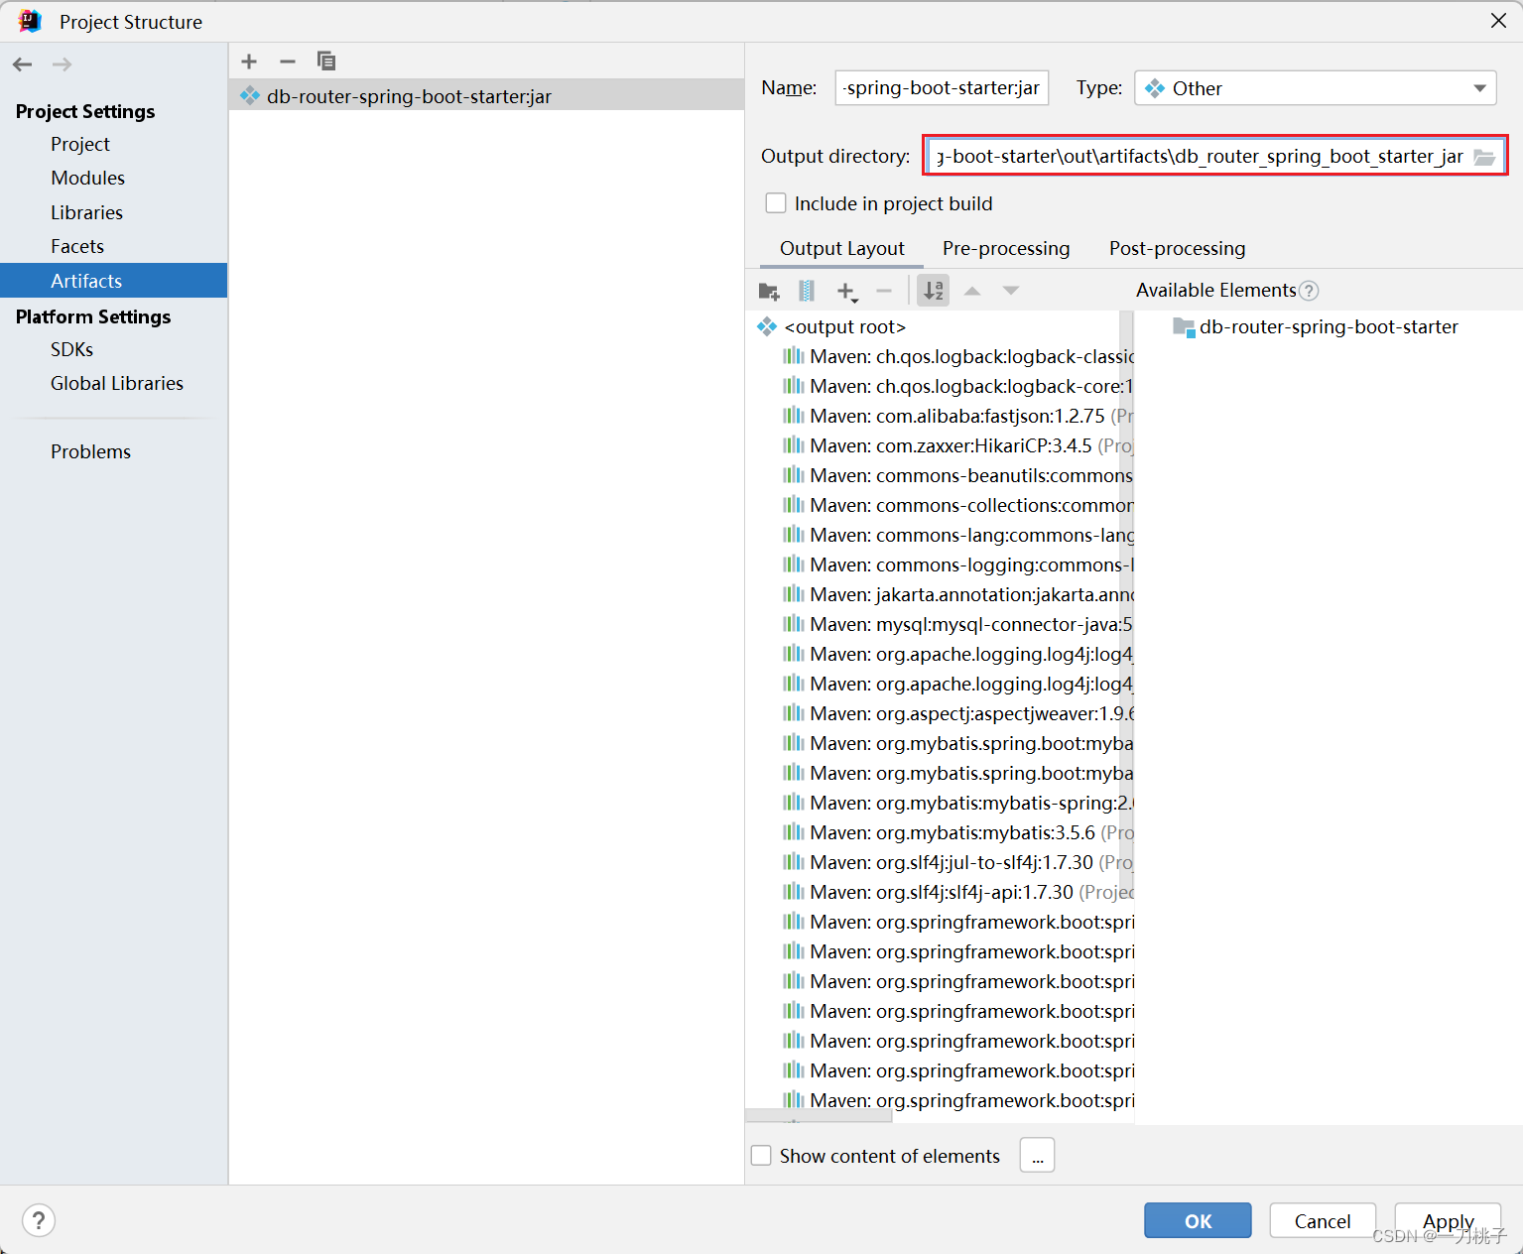The image size is (1523, 1254).
Task: Select Libraries in Project Settings
Action: pos(86,211)
